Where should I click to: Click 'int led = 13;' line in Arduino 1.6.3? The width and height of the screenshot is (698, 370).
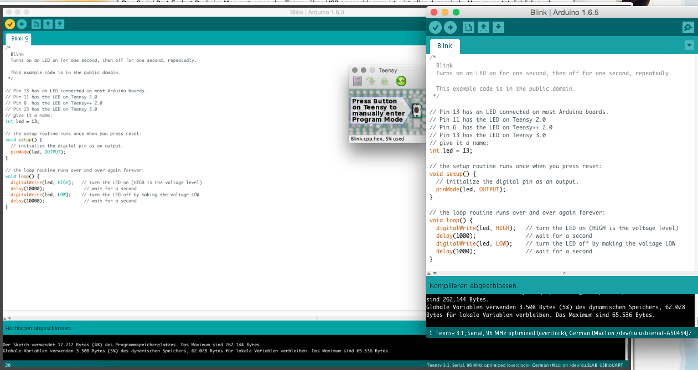pos(22,121)
